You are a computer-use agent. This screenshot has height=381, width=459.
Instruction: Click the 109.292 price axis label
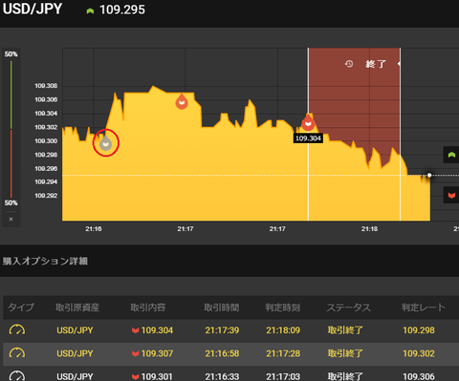[x=46, y=196]
